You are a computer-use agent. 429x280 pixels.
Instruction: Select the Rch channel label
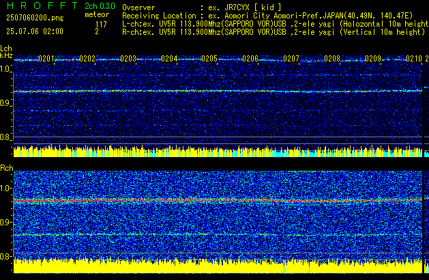click(x=7, y=168)
